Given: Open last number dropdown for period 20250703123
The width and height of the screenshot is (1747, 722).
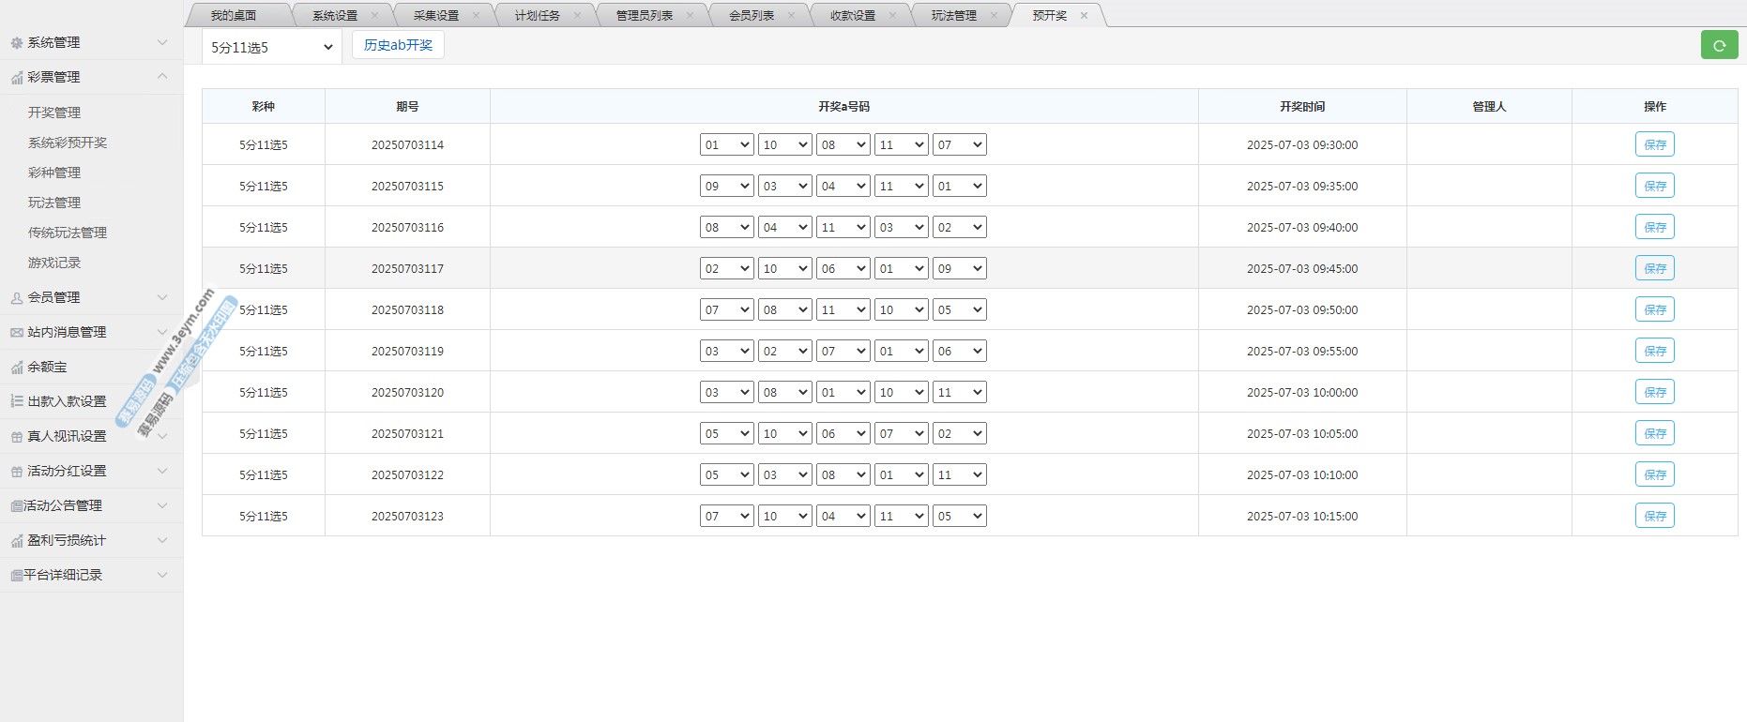Looking at the screenshot, I should tap(959, 517).
